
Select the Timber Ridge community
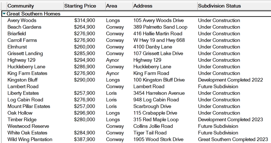click(22, 120)
